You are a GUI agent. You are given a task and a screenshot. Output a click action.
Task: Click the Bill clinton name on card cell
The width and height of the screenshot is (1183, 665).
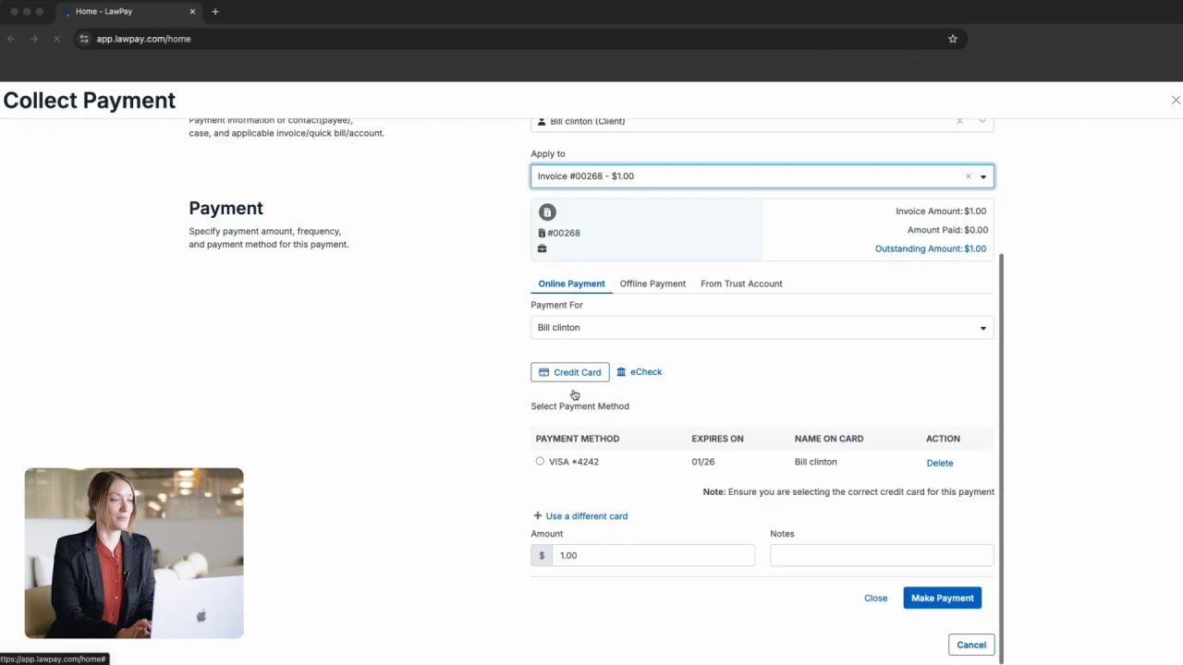[x=816, y=462]
